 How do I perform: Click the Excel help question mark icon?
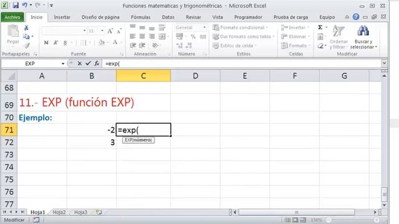tap(356, 17)
